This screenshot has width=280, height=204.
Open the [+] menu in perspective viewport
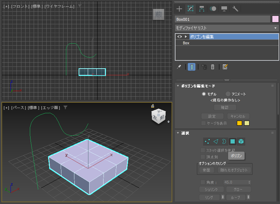pos(6,108)
